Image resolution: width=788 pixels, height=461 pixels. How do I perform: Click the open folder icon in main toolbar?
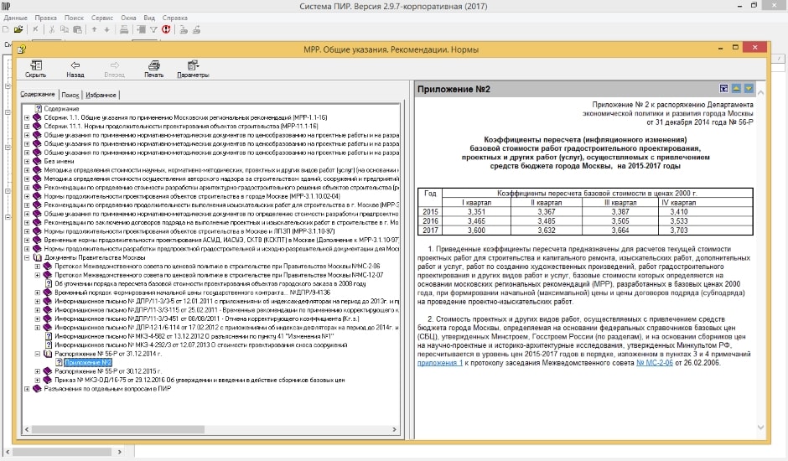pos(18,29)
